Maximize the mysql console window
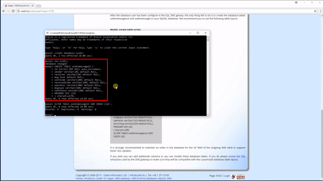Image resolution: width=323 pixels, height=181 pixels. pos(198,33)
